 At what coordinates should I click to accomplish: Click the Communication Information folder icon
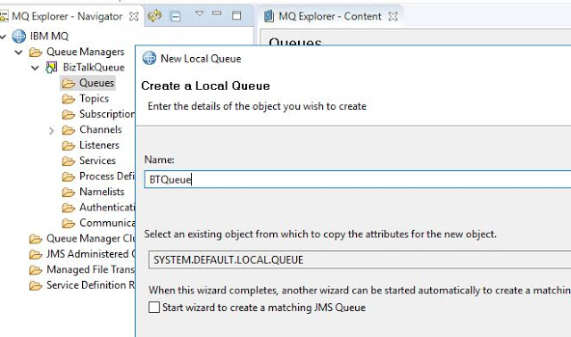pyautogui.click(x=69, y=224)
